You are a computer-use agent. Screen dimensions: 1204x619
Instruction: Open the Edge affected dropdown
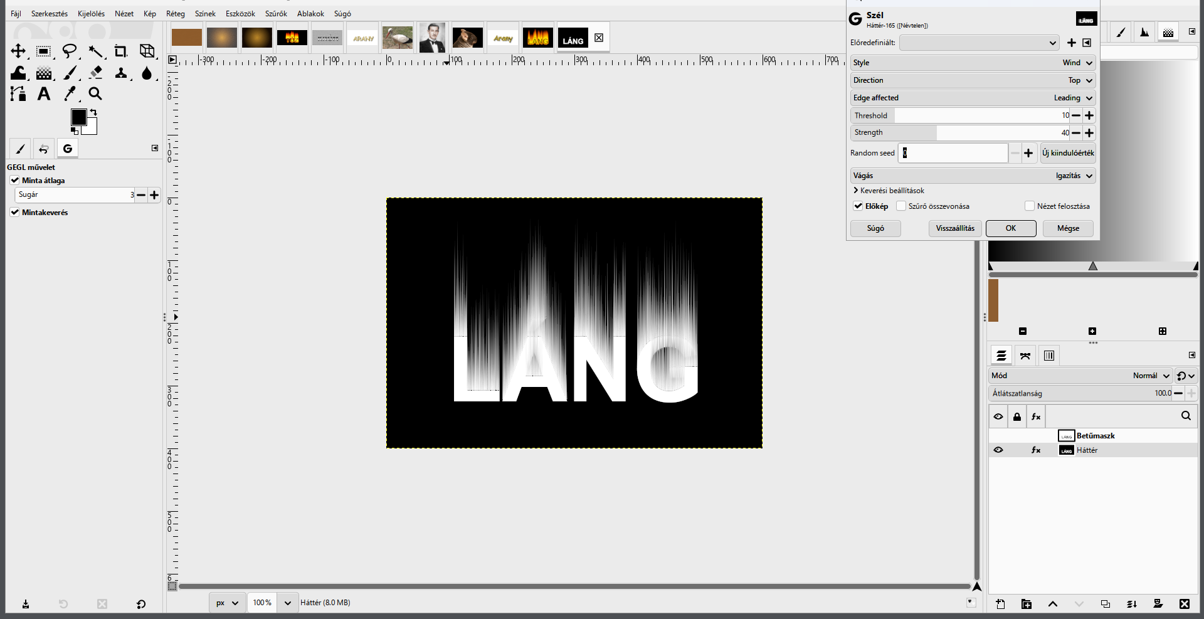973,98
